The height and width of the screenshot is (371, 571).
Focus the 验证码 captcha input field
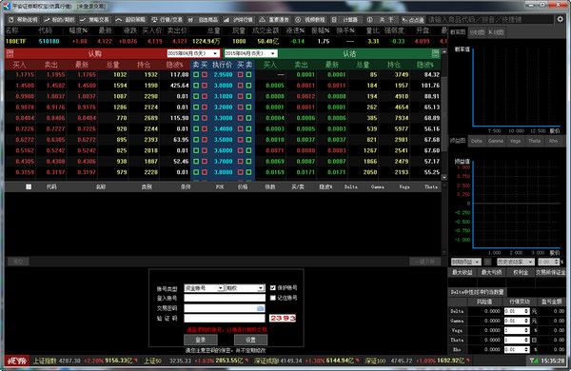click(x=225, y=319)
